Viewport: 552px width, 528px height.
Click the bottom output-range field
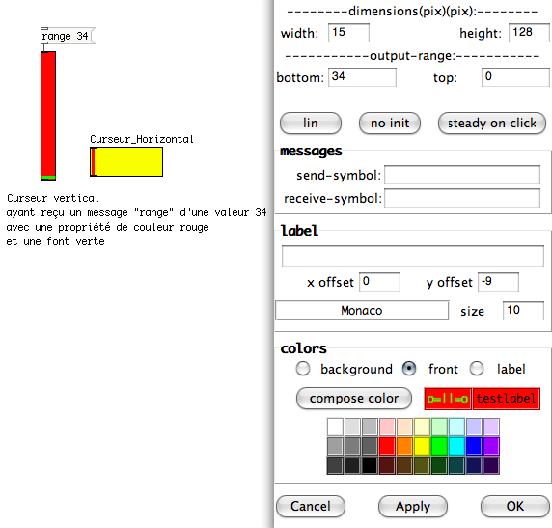(x=362, y=77)
